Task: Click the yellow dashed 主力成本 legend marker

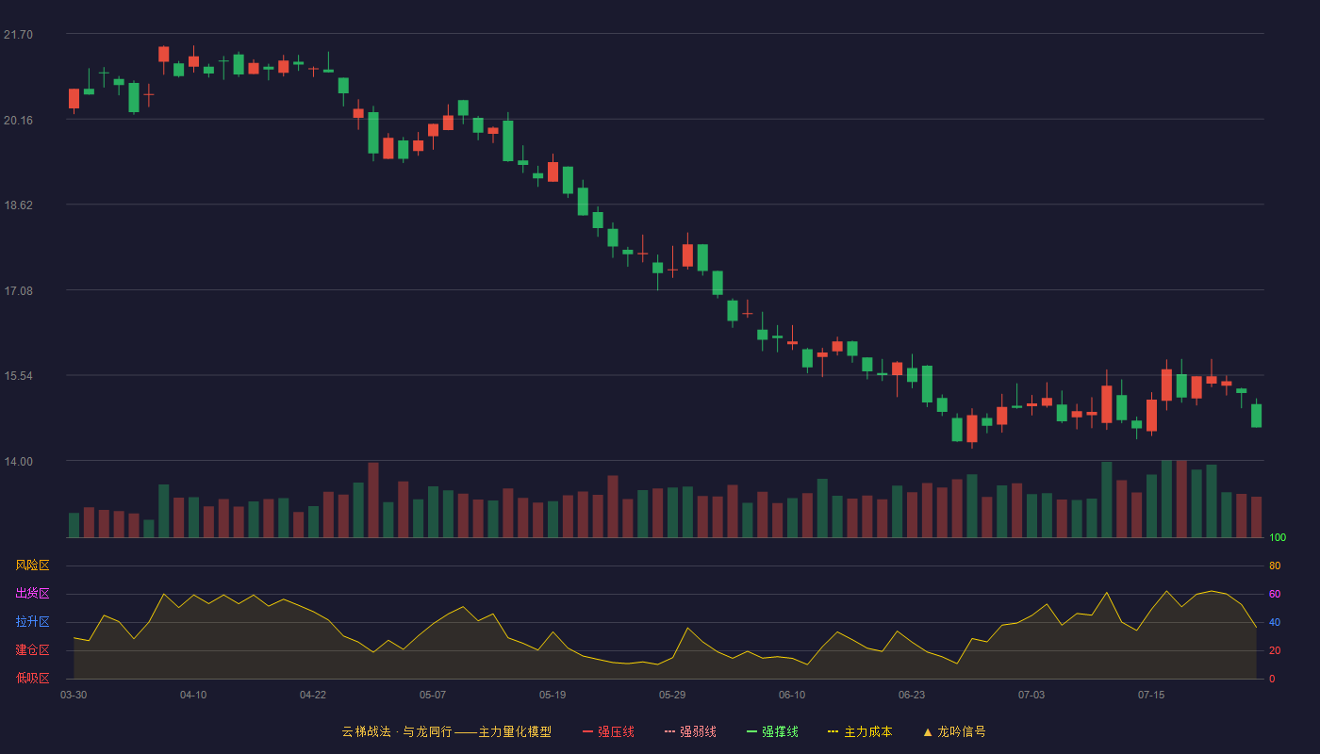Action: click(x=833, y=731)
